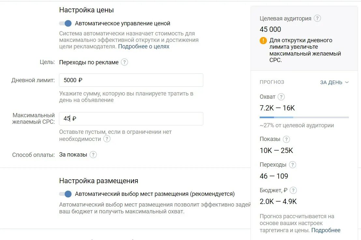Click help icon after необходимости hint text
Screen dimensions: 361x240
[107, 139]
